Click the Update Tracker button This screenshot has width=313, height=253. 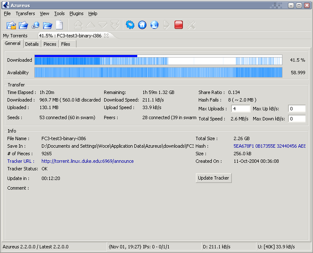click(213, 178)
